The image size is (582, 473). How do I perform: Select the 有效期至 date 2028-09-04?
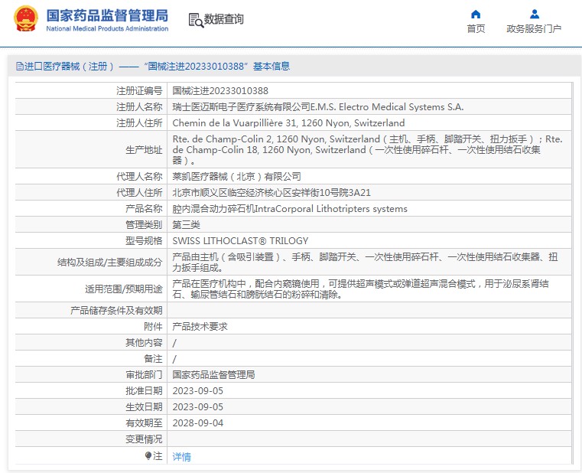[x=197, y=422]
